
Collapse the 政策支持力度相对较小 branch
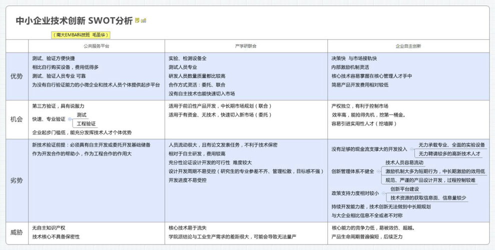(382, 193)
